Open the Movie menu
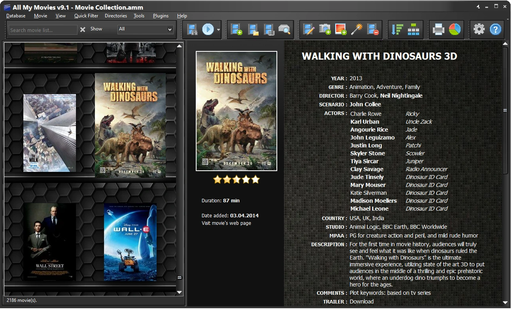Screen dimensions: 511x309 [x=40, y=16]
